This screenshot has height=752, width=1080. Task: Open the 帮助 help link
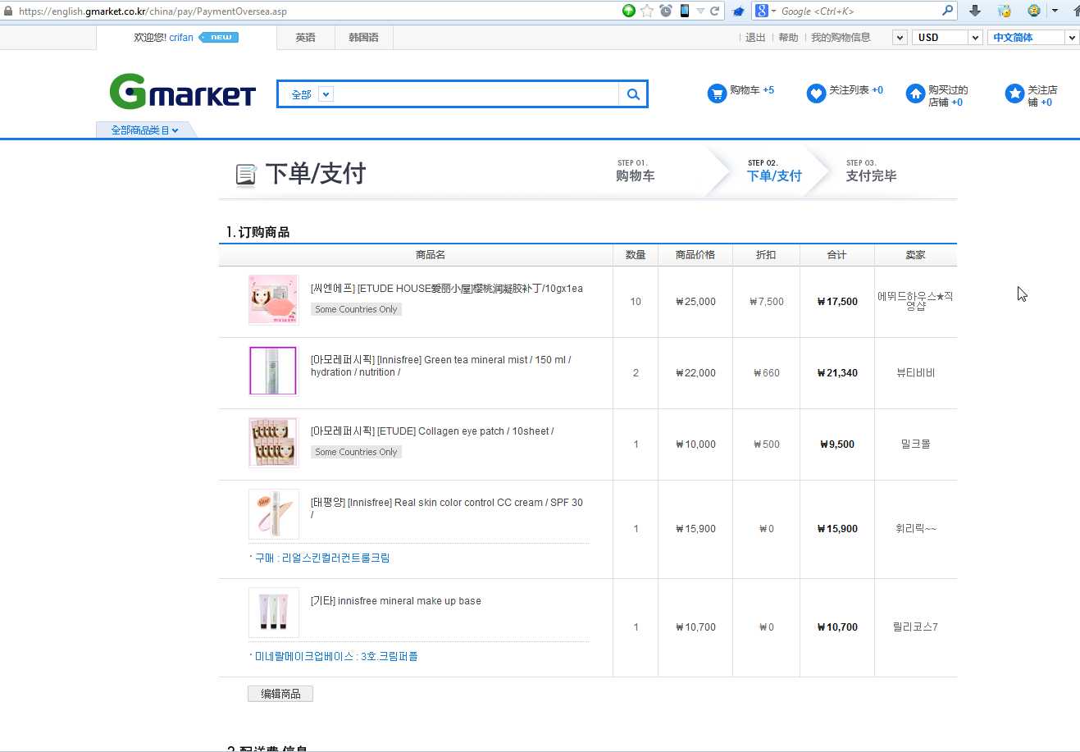788,38
